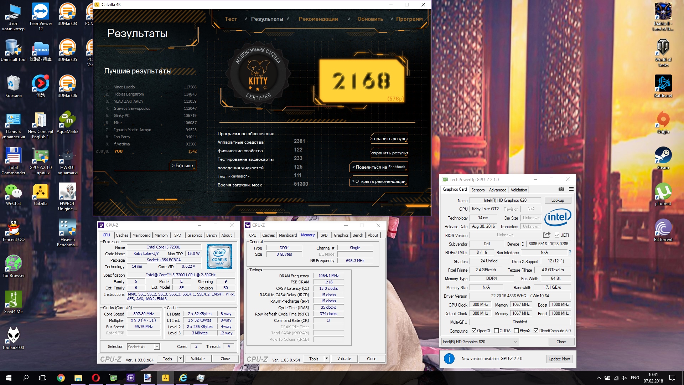Click the 2168 score panel in Catzilla
The width and height of the screenshot is (684, 385).
pyautogui.click(x=362, y=81)
